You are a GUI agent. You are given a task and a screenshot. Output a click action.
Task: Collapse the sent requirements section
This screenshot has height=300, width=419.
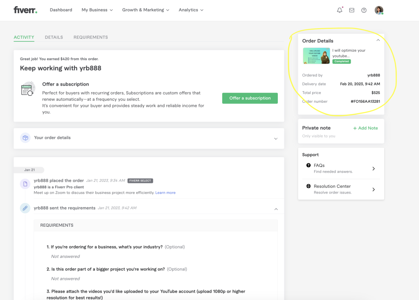276,209
